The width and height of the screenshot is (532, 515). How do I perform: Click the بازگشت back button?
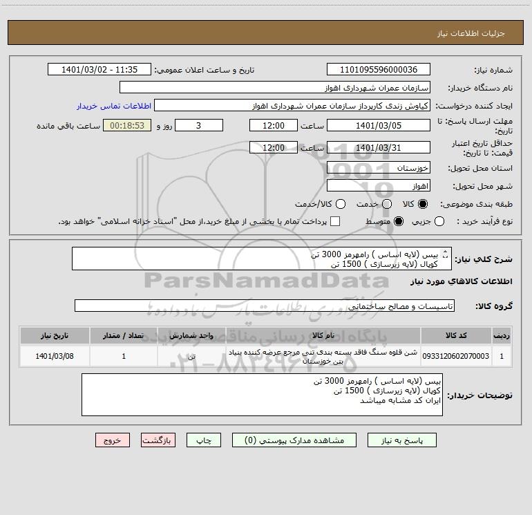click(158, 440)
